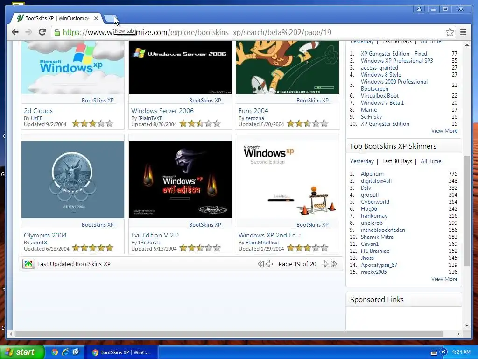This screenshot has height=359, width=478.
Task: Click the Evil Edition V 2.0 link
Action: point(155,236)
